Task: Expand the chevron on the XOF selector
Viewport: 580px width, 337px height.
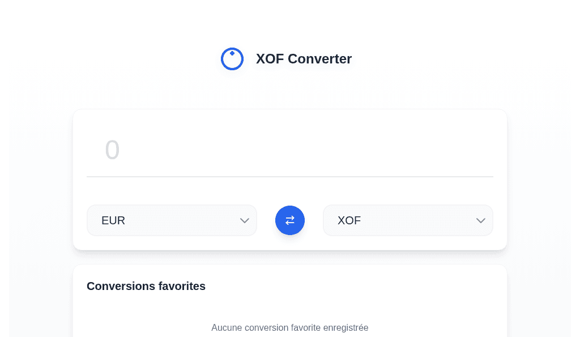Action: coord(480,220)
